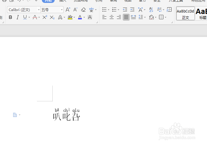Apply borders with the grid icon
207x145 pixels.
[x=161, y=17]
